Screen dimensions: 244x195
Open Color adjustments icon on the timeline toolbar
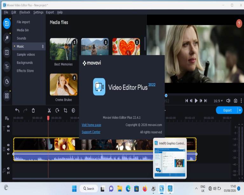73,111
